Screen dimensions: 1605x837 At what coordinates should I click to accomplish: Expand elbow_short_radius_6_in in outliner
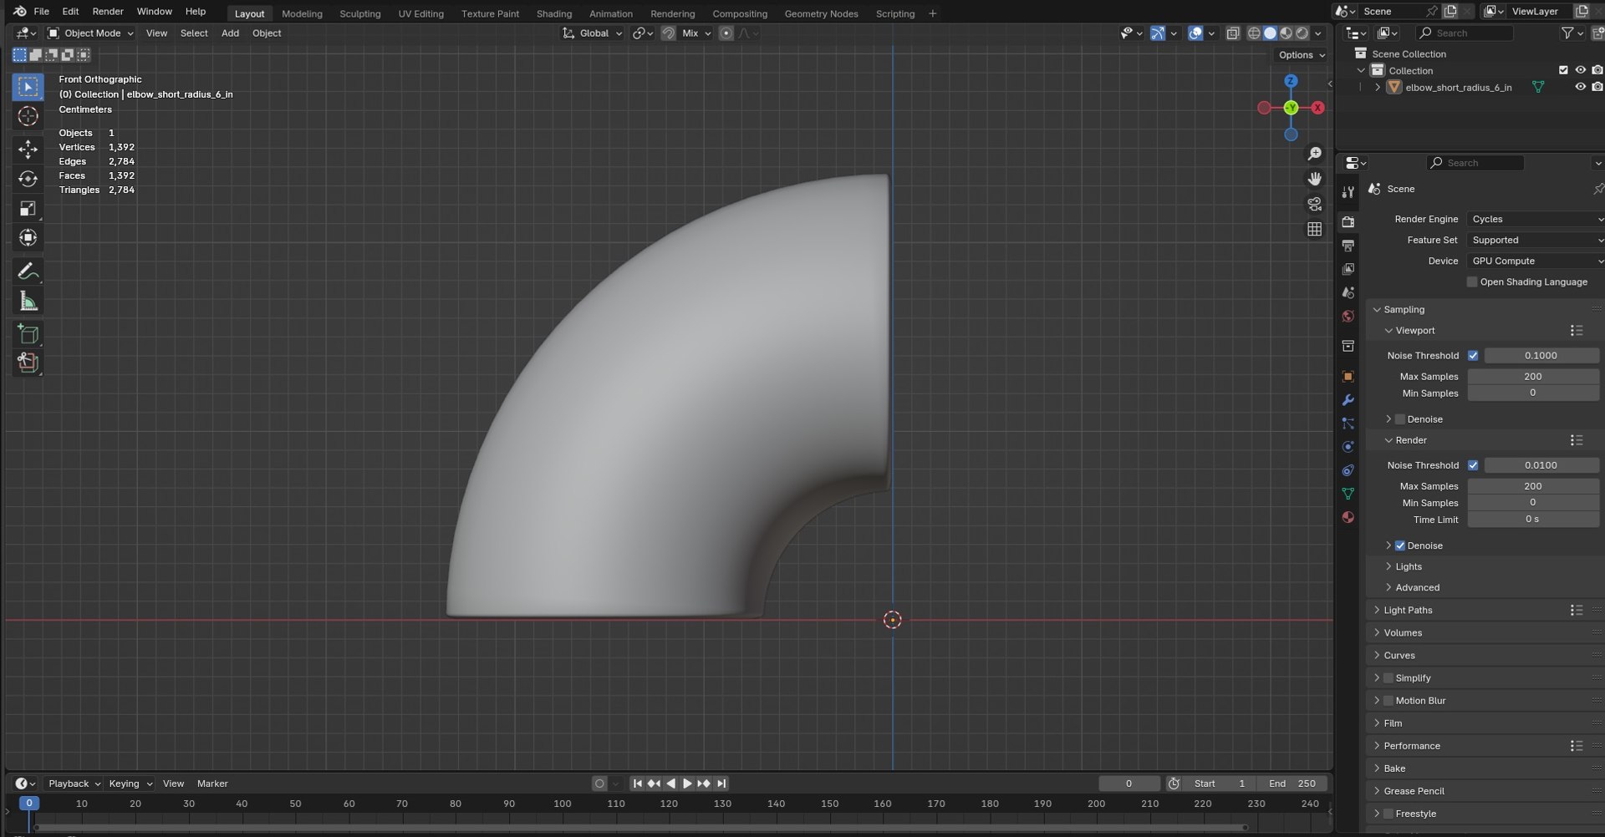click(1378, 87)
